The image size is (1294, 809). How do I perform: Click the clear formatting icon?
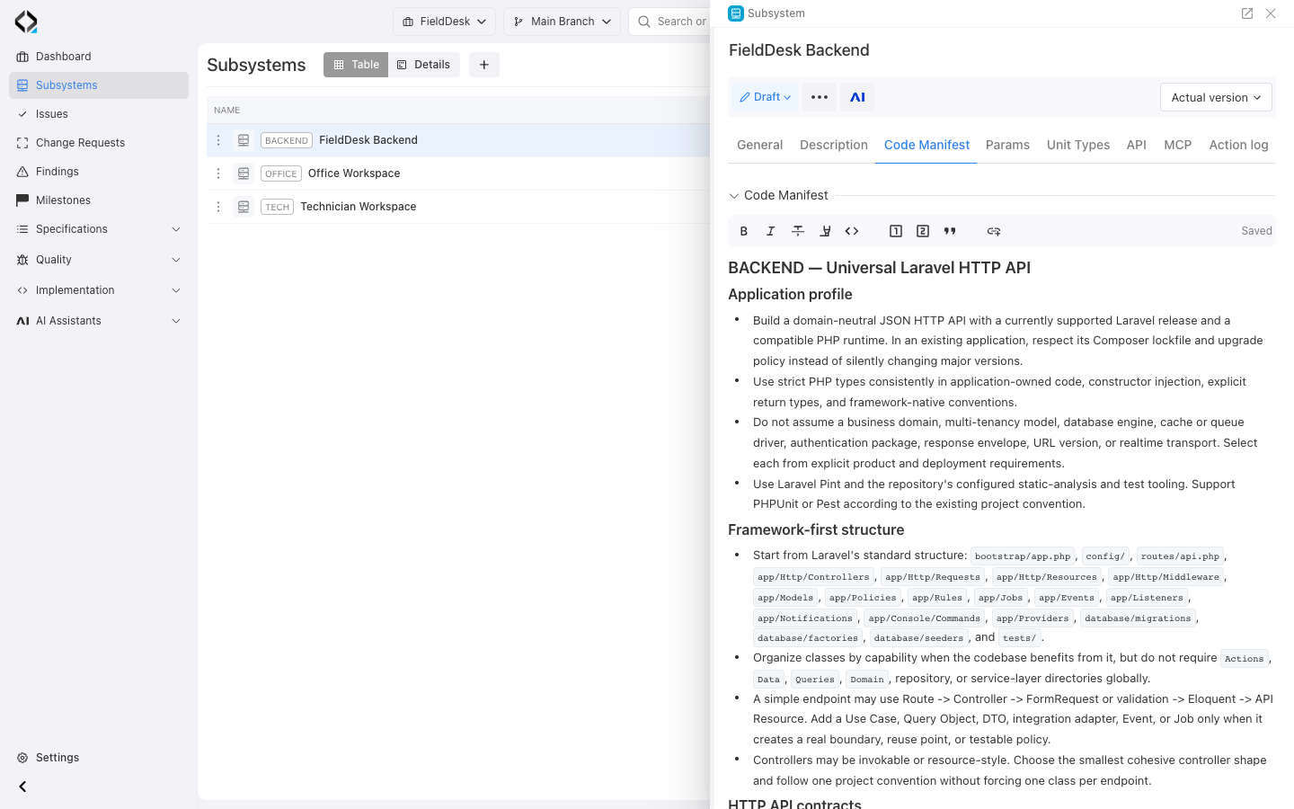click(x=825, y=231)
